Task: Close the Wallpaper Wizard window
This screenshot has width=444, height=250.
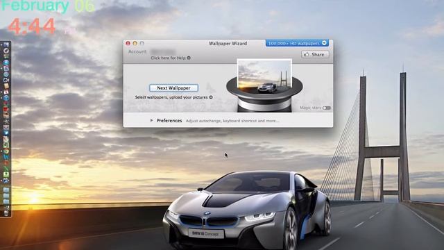Action: [x=128, y=43]
